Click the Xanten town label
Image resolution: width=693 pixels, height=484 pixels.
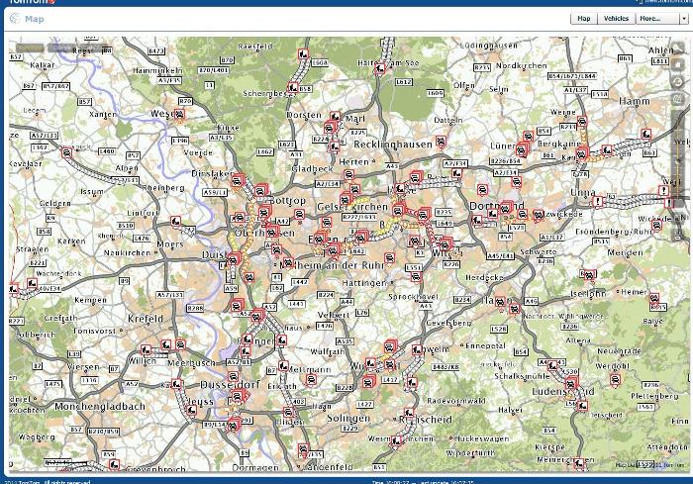103,114
